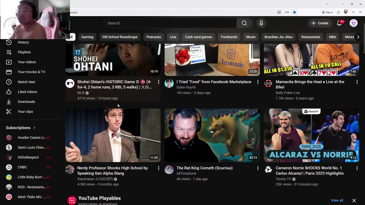The image size is (365, 205).
Task: Open the browser extensions puzzle icon
Action: click(x=338, y=12)
